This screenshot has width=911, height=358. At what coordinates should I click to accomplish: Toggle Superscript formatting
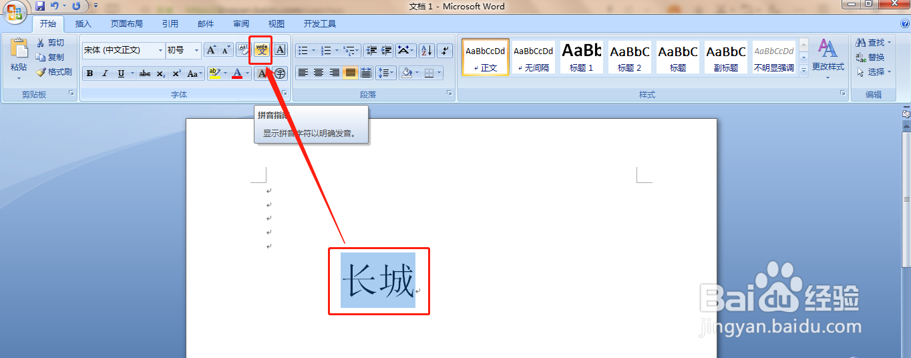click(x=176, y=73)
